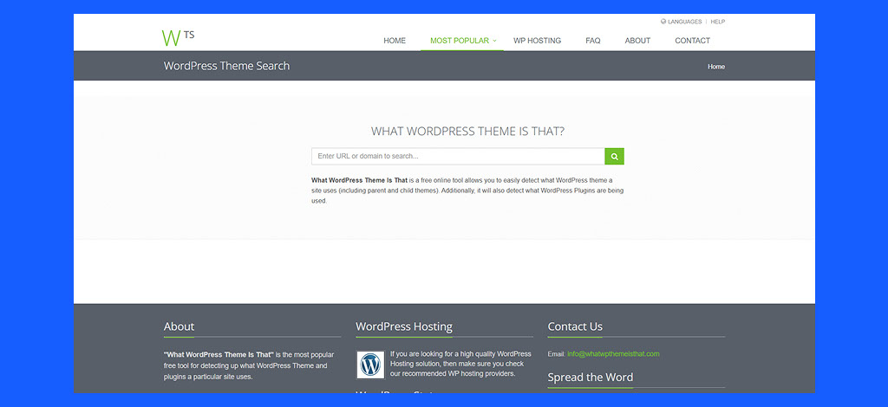Focus the URL or domain search field
The height and width of the screenshot is (407, 888).
click(458, 157)
